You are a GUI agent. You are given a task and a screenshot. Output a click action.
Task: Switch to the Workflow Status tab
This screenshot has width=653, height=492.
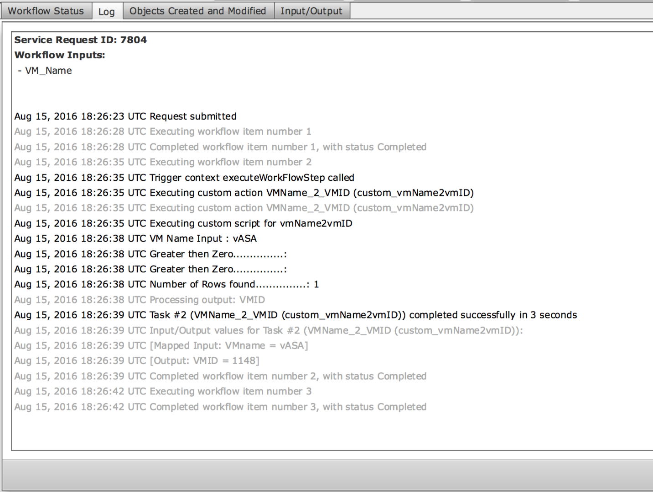point(46,11)
